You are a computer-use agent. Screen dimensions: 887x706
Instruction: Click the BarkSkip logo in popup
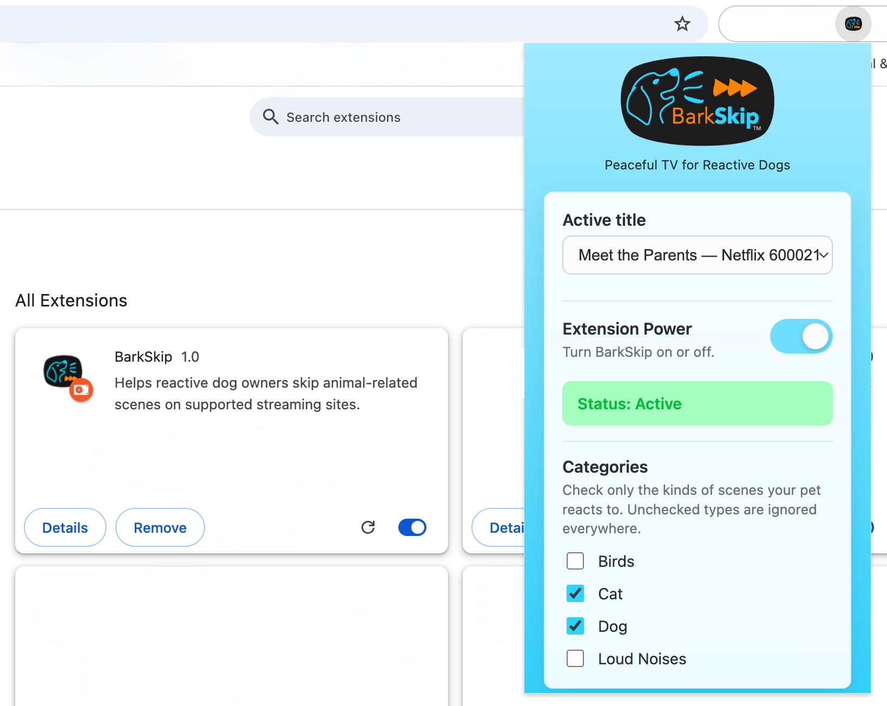(x=697, y=101)
